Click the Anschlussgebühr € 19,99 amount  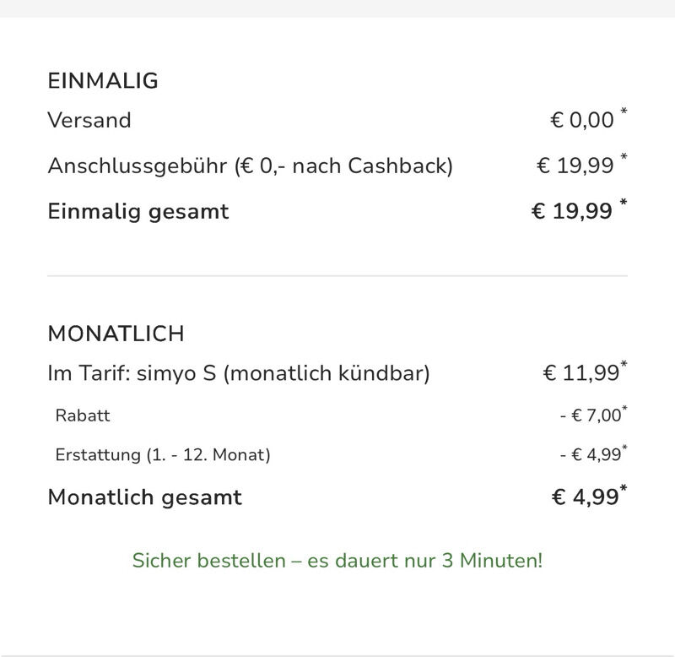point(575,166)
